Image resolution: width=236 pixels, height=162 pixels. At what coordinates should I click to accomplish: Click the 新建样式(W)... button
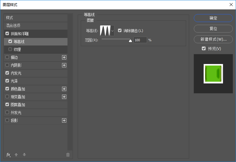213,39
